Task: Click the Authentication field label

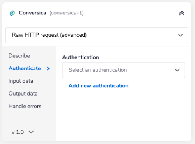Action: tap(81, 57)
